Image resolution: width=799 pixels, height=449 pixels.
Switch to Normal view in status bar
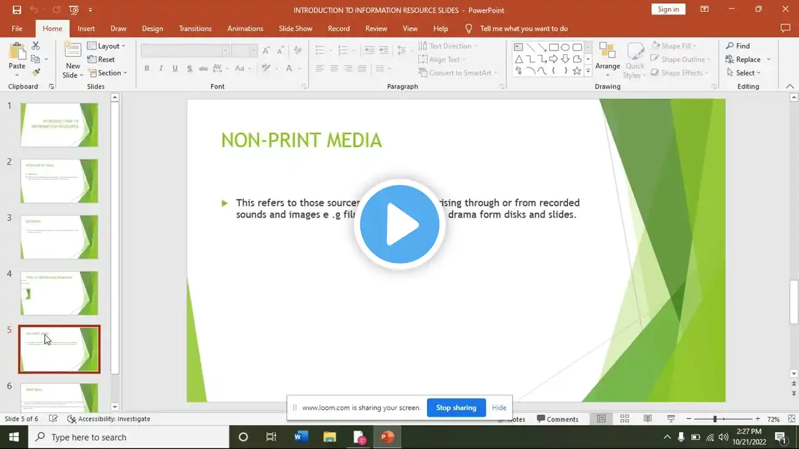pos(601,419)
